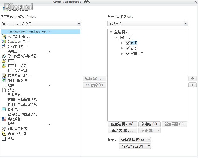Click the 系统颜色 icon
Viewport: 198px width, 158px height.
[4, 119]
